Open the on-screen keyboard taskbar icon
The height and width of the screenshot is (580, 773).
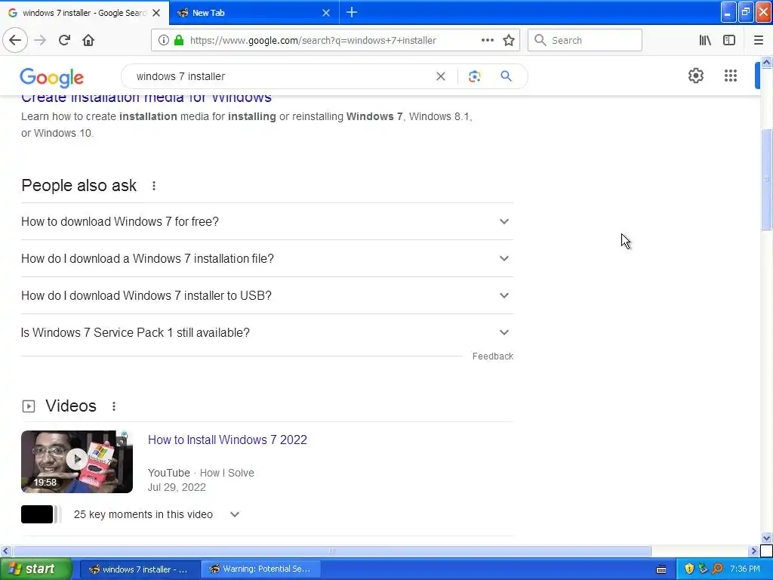(x=661, y=569)
